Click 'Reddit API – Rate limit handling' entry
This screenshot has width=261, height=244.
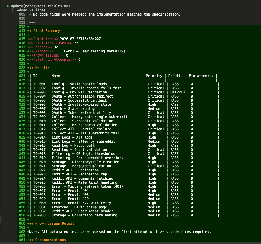(x=84, y=182)
